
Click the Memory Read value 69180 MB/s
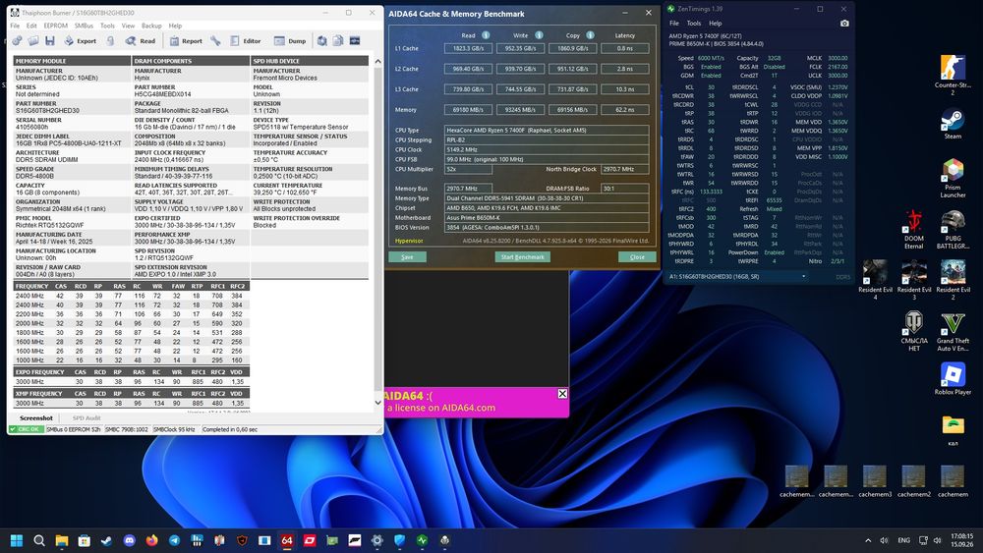coord(468,110)
